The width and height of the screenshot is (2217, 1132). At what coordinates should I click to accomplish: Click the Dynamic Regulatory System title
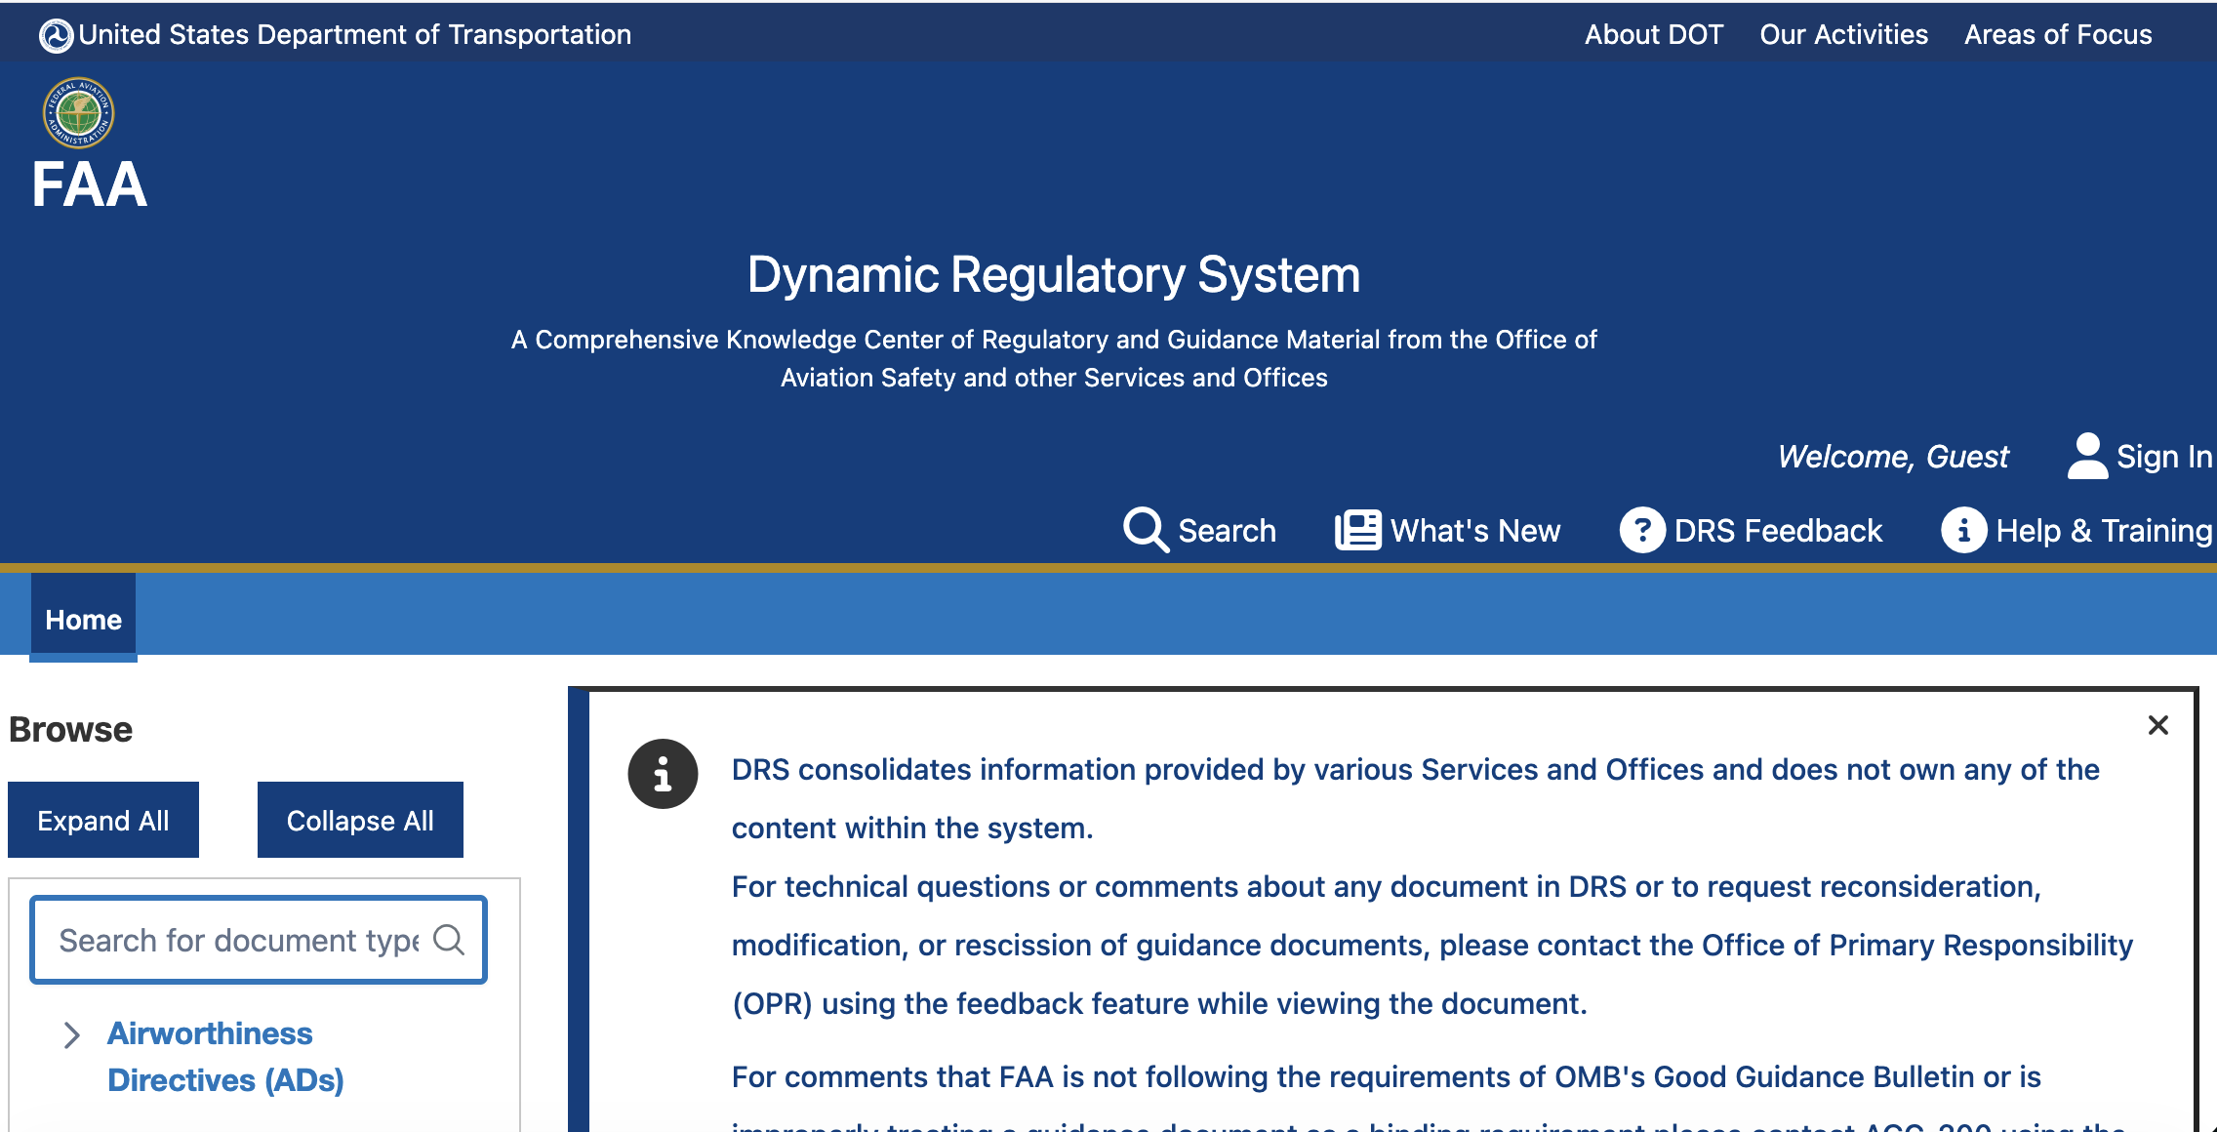1054,274
